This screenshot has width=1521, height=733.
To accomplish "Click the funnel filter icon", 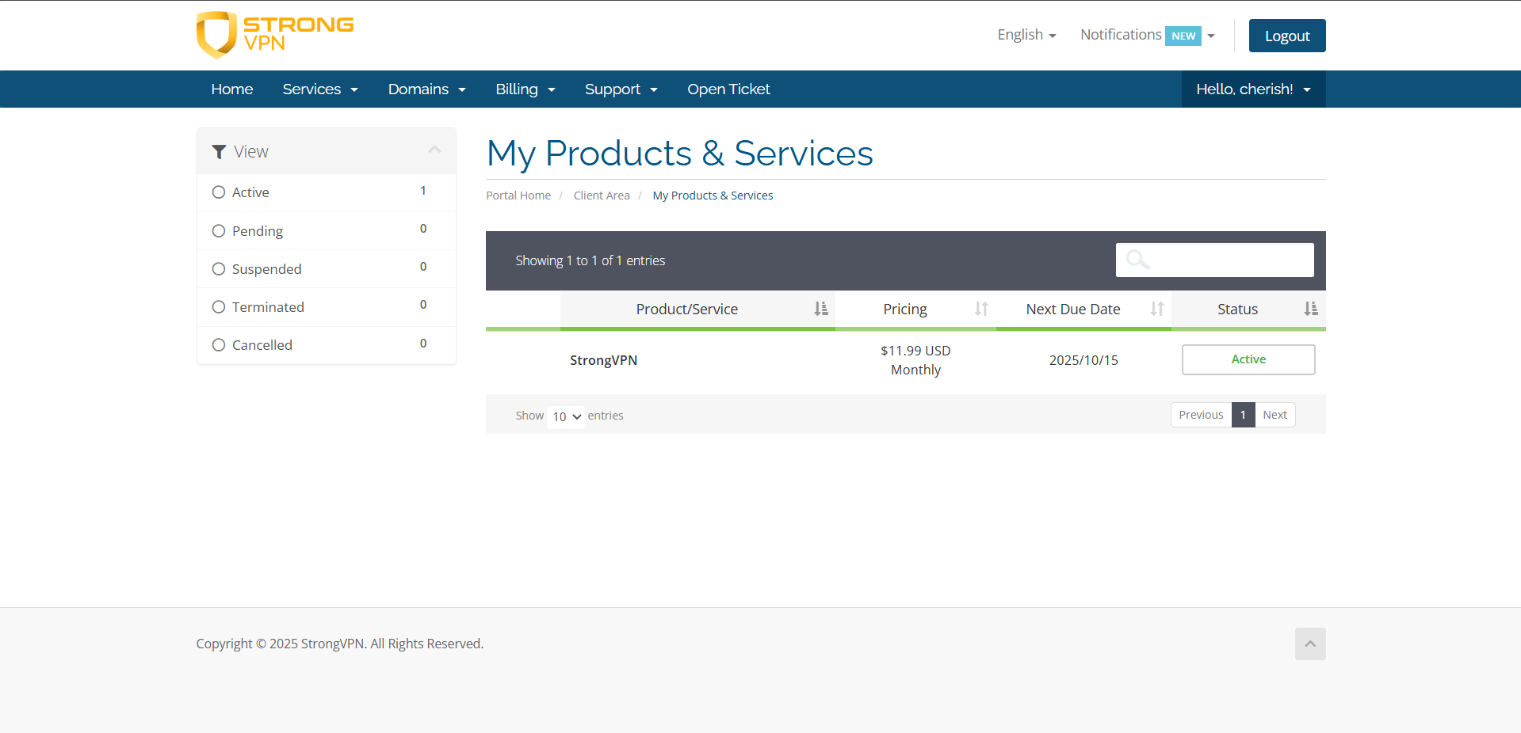I will 220,152.
